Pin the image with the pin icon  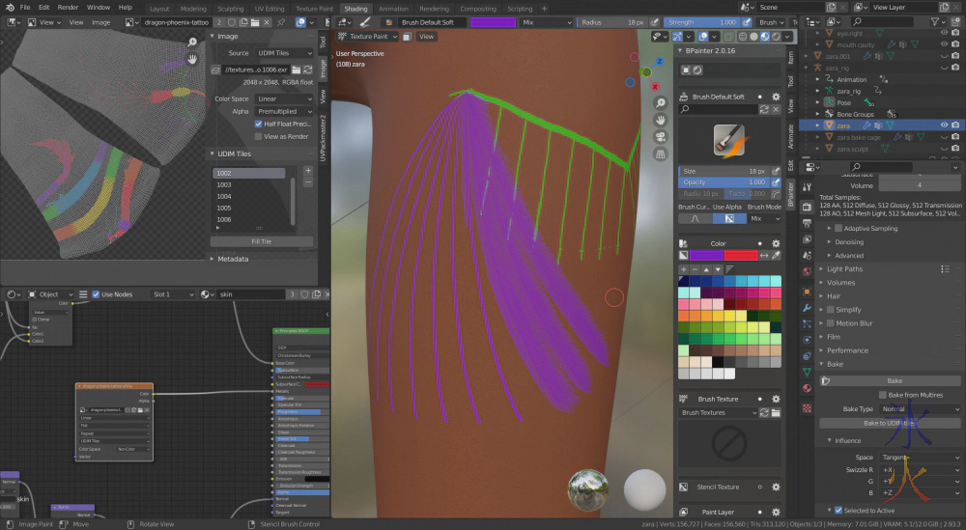281,22
